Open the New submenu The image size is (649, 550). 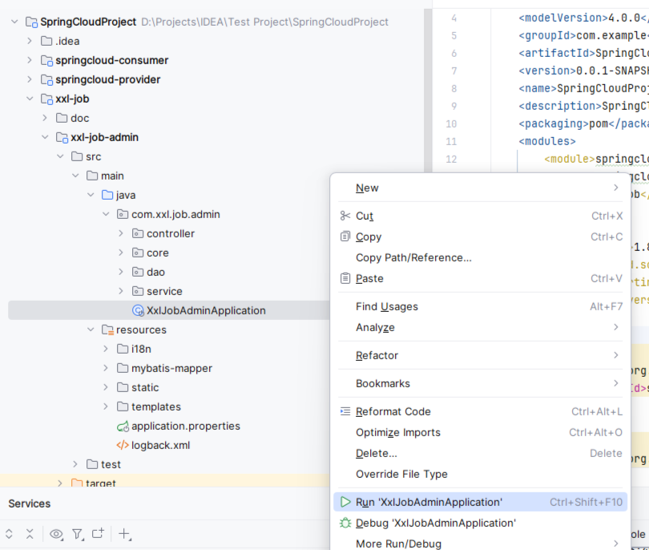coord(480,188)
